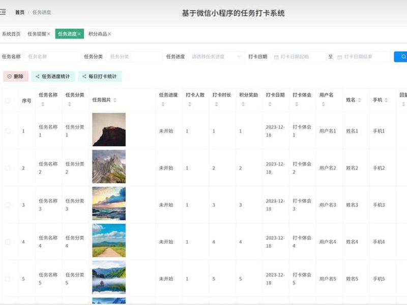Viewport: 407px width, 305px height.
Task: Open cliff image thumbnail in row 1
Action: [109, 130]
